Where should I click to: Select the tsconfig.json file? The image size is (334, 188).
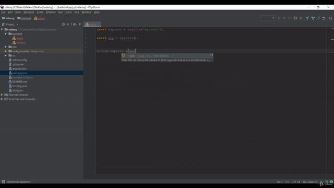pos(18,86)
